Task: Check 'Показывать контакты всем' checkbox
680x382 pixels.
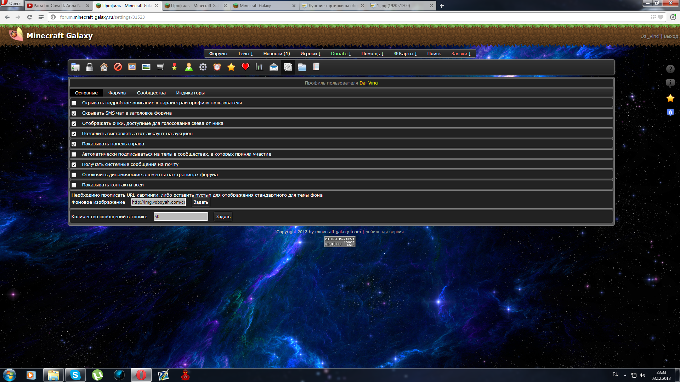Action: pyautogui.click(x=74, y=185)
